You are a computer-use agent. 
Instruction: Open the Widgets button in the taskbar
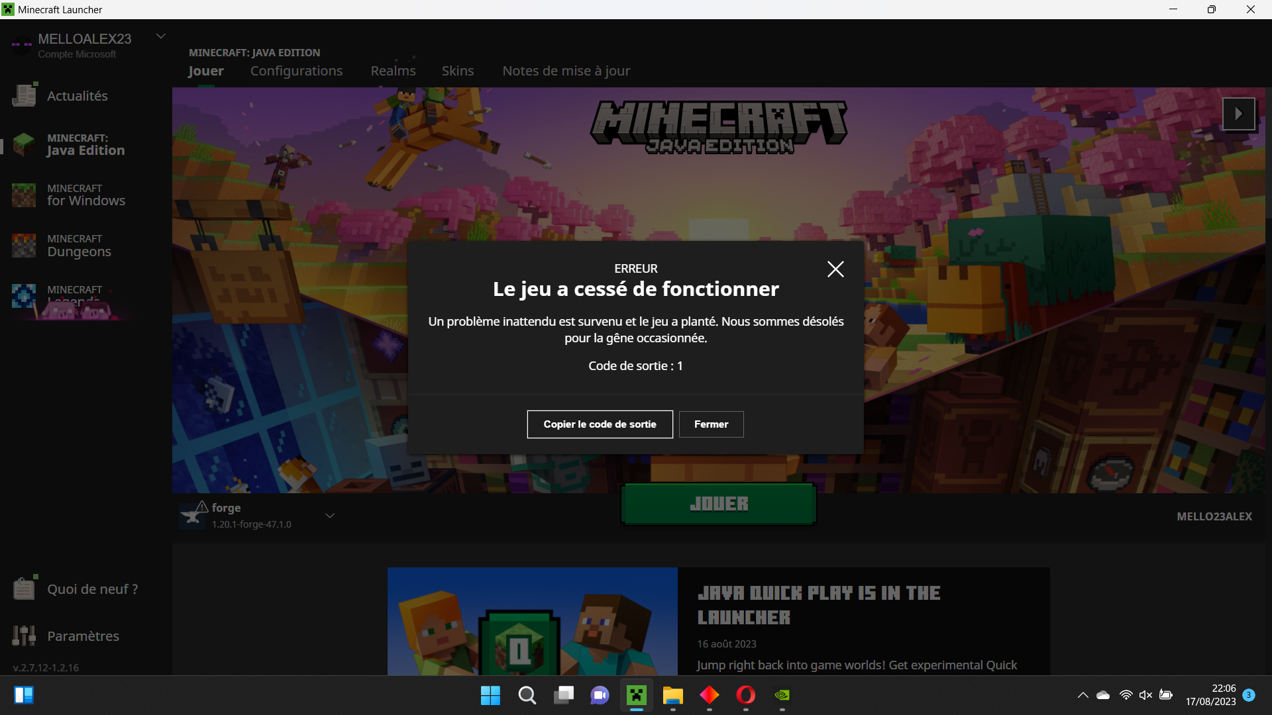pyautogui.click(x=24, y=695)
